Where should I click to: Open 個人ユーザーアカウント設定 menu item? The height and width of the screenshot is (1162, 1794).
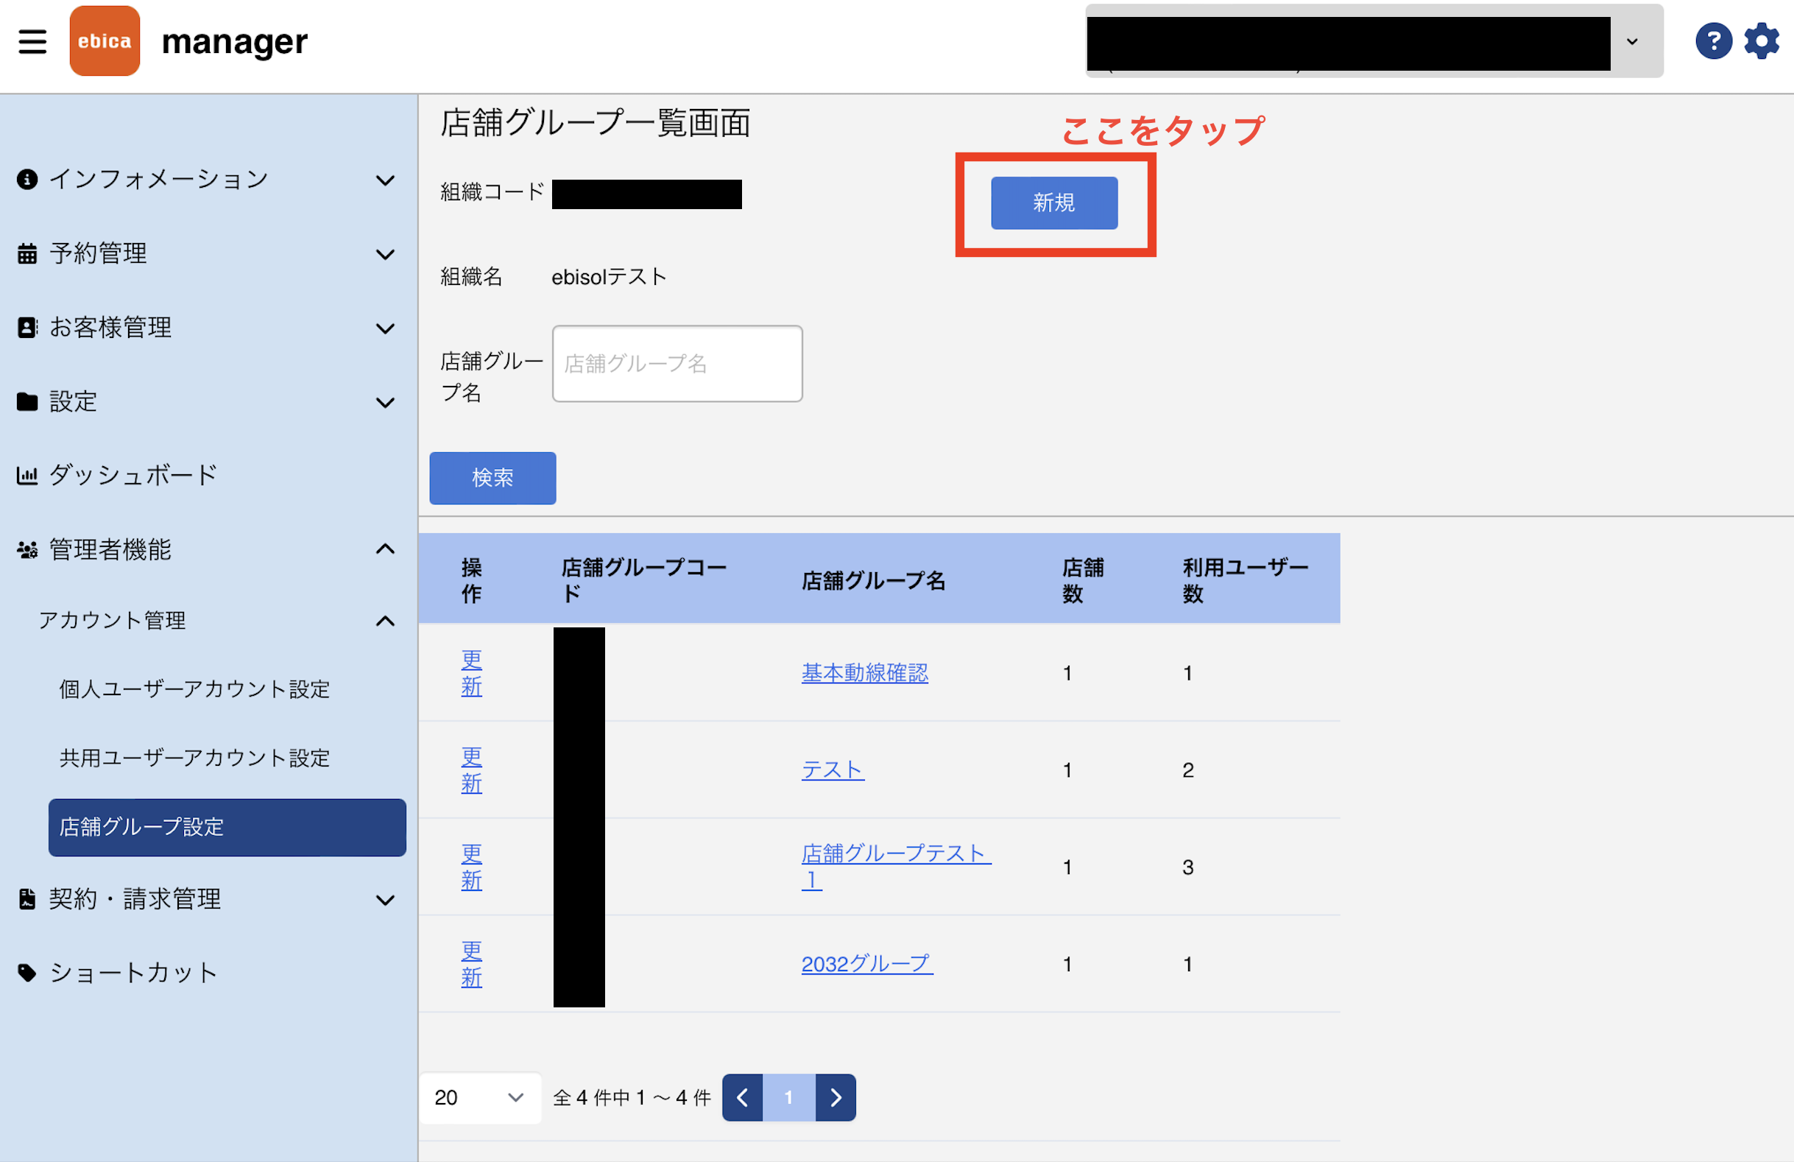[x=194, y=689]
